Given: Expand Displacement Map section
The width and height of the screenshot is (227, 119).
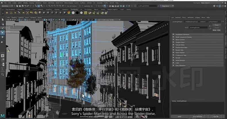Looking at the screenshot, I should [x=198, y=47].
